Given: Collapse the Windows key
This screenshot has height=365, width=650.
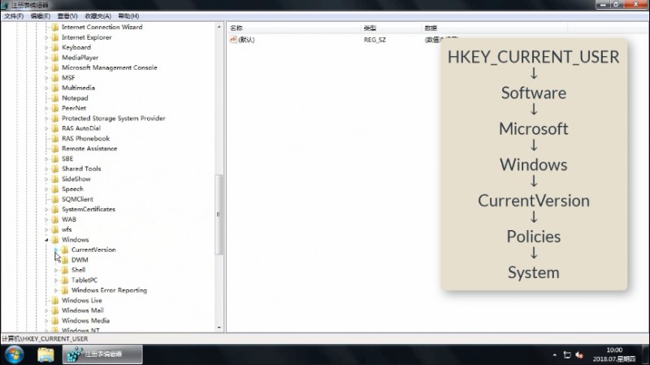Looking at the screenshot, I should (x=46, y=240).
